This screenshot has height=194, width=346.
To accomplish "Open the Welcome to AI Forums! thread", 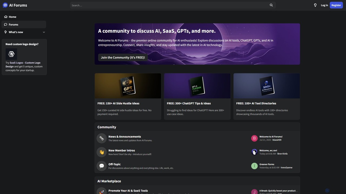I will point(271,137).
